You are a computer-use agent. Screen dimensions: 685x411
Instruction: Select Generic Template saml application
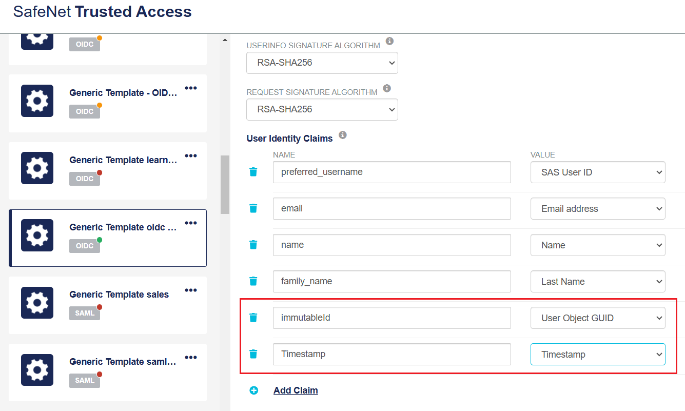click(x=122, y=362)
